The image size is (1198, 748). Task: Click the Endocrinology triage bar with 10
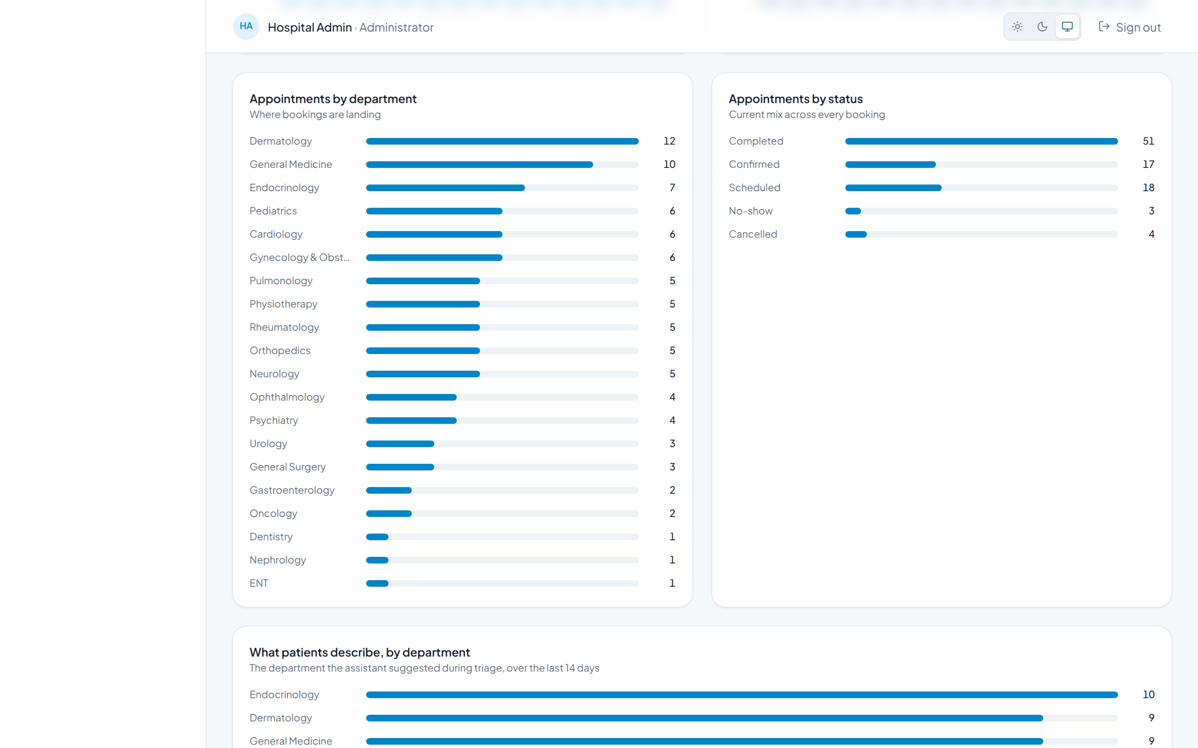(x=742, y=695)
